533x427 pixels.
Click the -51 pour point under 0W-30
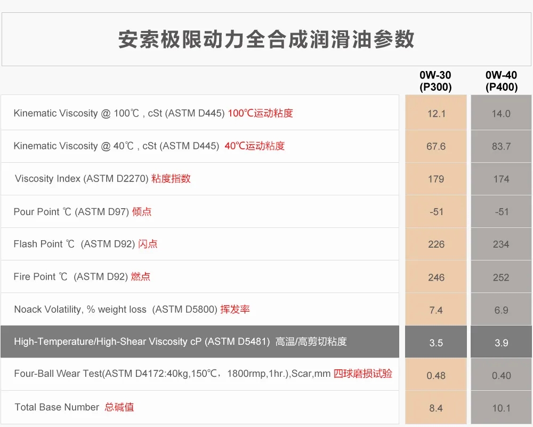click(436, 212)
